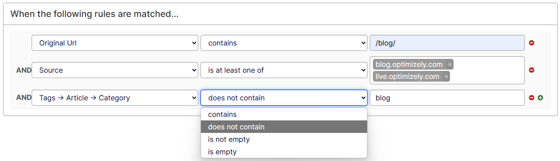
Task: Remove the blog.optimizely.com tag
Action: (x=450, y=65)
